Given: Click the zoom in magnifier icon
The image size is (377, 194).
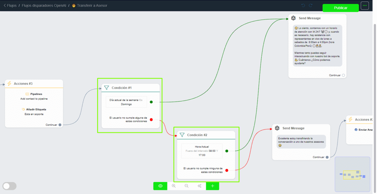Looking at the screenshot, I should point(173,186).
